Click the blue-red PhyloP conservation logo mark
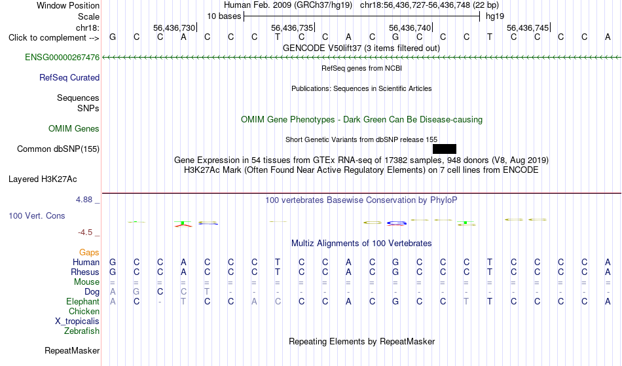The height and width of the screenshot is (366, 622). (397, 223)
